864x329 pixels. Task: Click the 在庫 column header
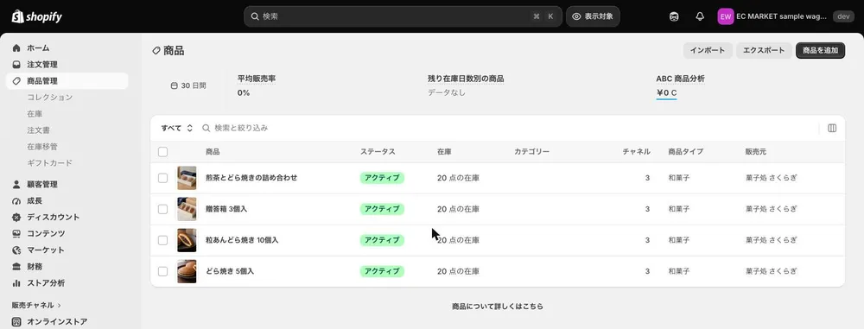point(445,152)
